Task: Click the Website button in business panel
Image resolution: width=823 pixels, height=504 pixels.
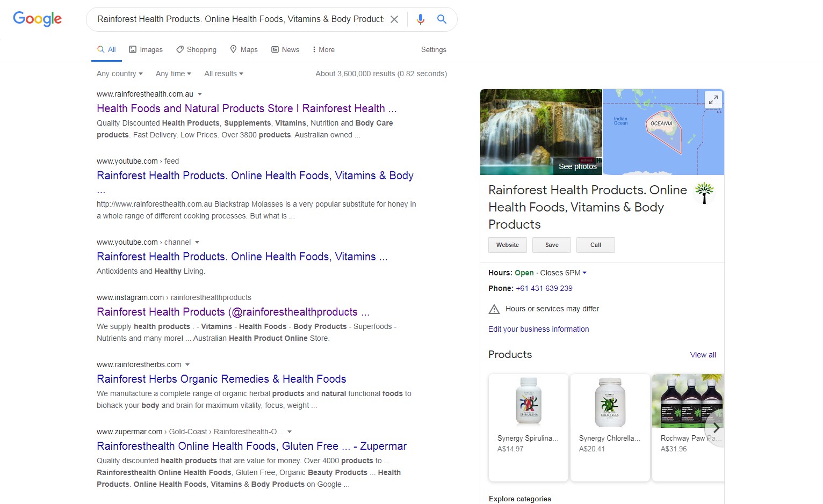Action: point(507,245)
